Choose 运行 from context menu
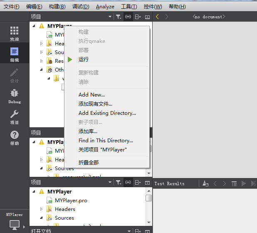 [x=107, y=59]
